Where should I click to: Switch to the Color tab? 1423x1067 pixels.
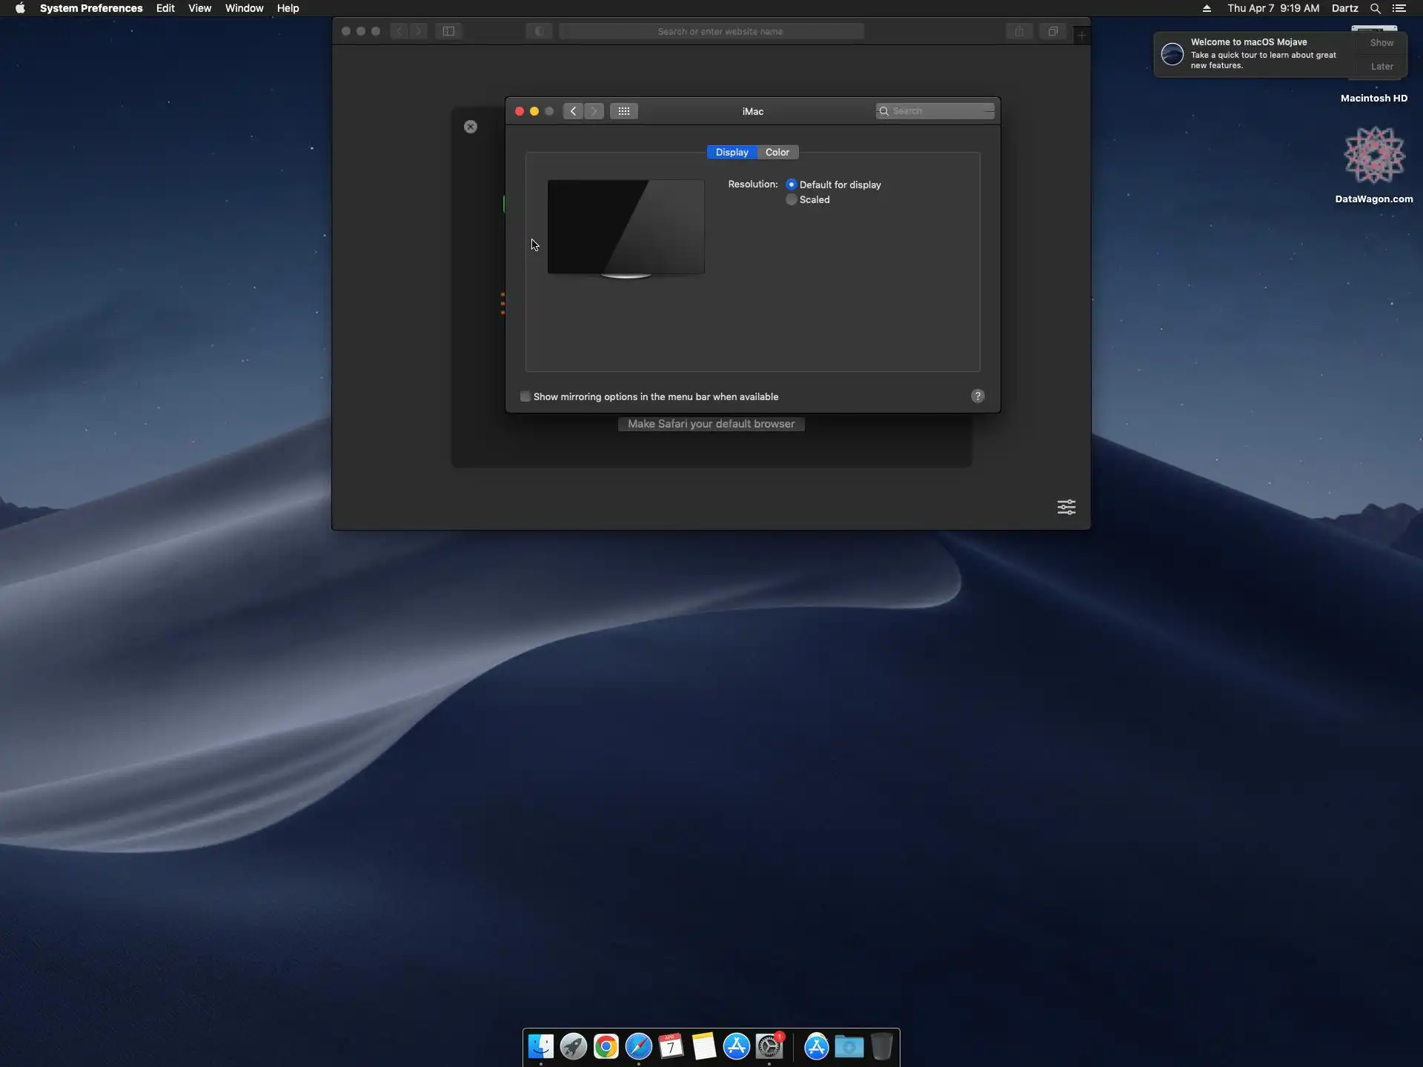[x=777, y=152]
